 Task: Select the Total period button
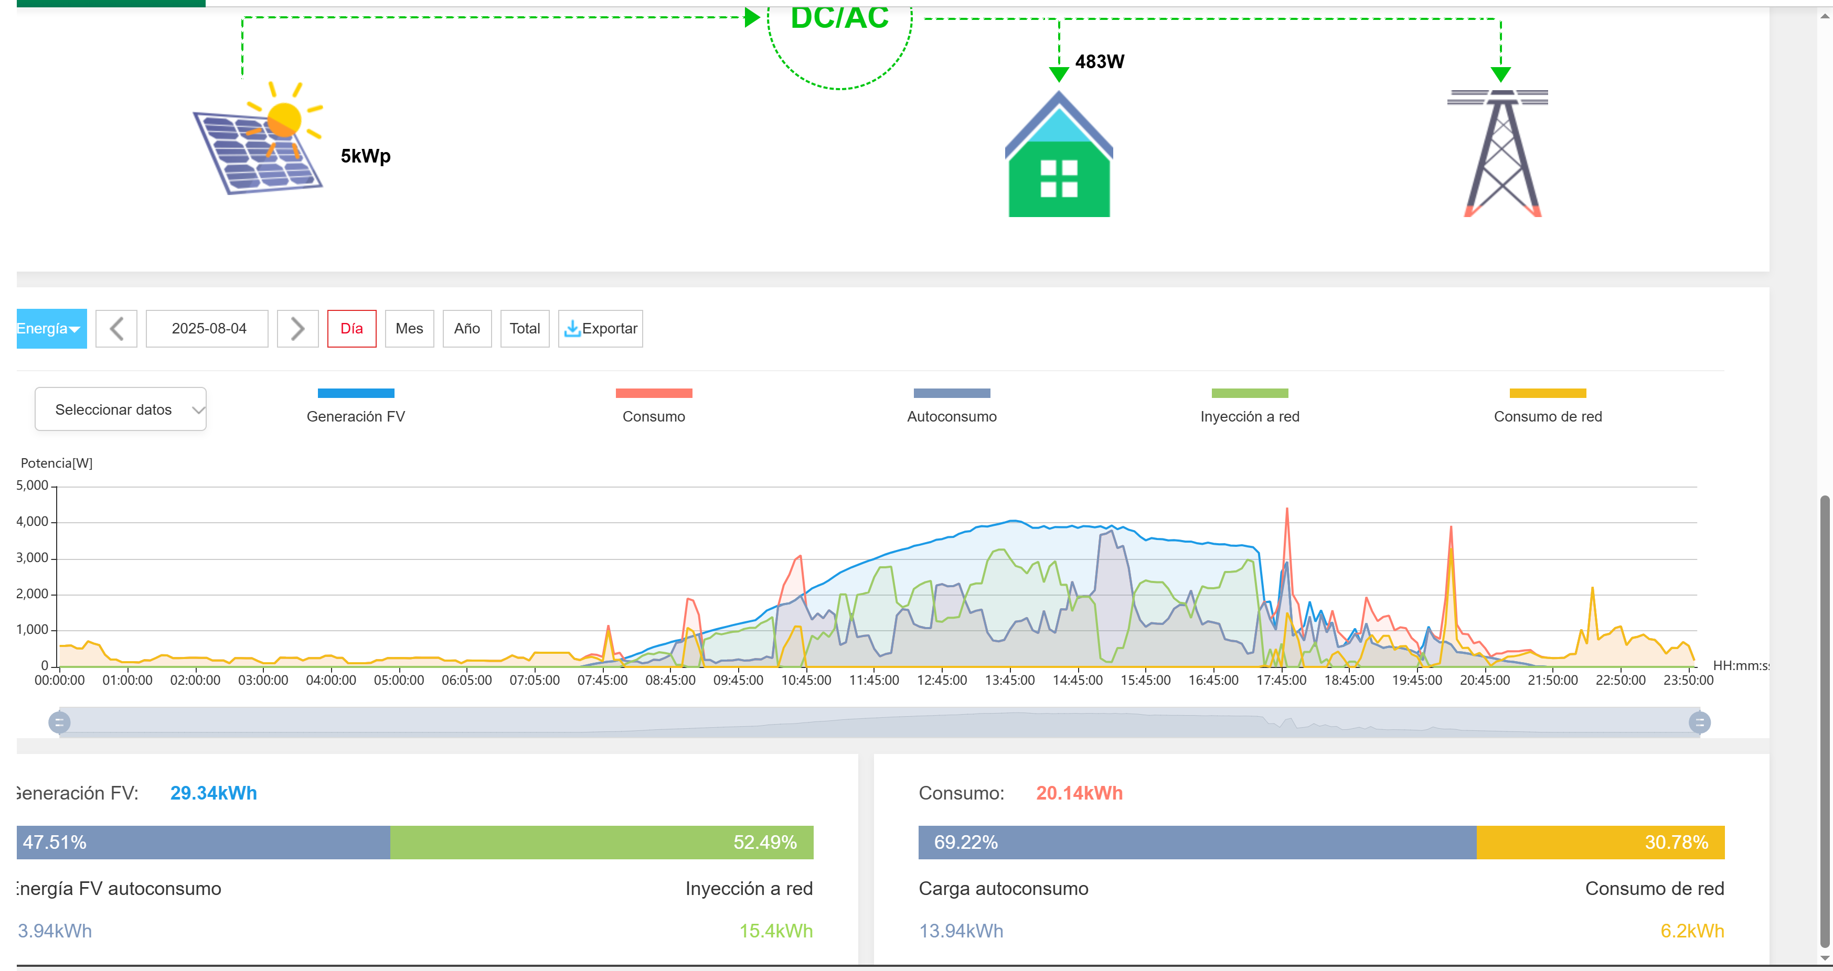[x=525, y=329]
